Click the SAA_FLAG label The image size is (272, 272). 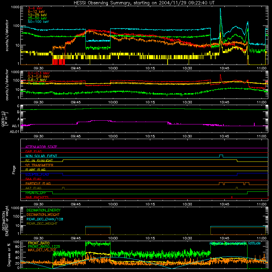coord(33,179)
